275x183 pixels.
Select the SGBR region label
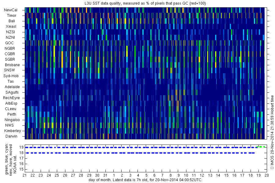tap(10, 59)
